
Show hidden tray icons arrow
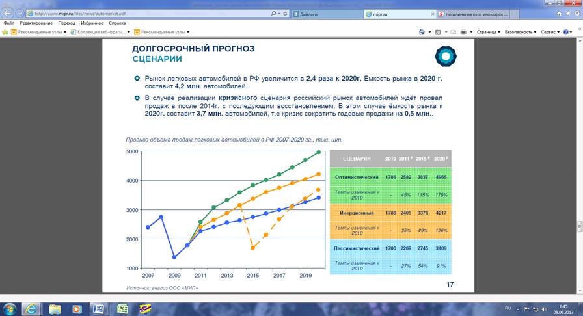click(x=517, y=309)
